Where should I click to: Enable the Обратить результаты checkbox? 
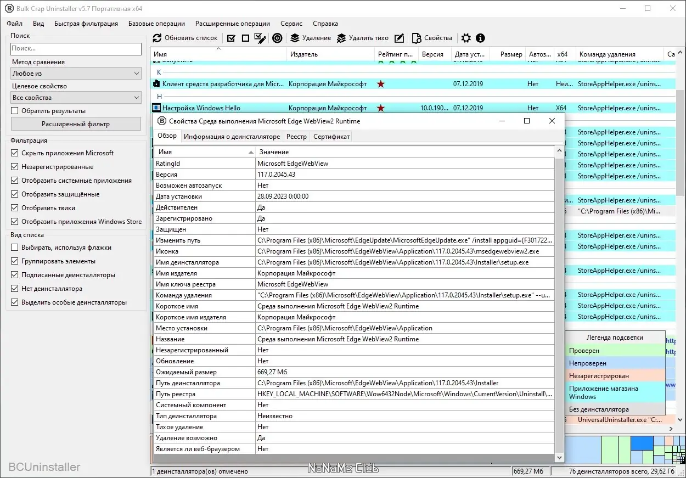click(15, 111)
